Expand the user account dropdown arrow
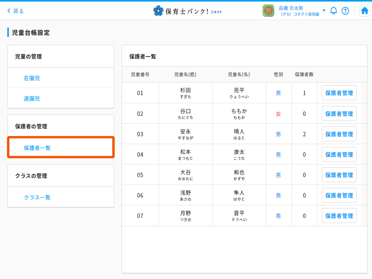Image resolution: width=372 pixels, height=279 pixels. pyautogui.click(x=324, y=10)
